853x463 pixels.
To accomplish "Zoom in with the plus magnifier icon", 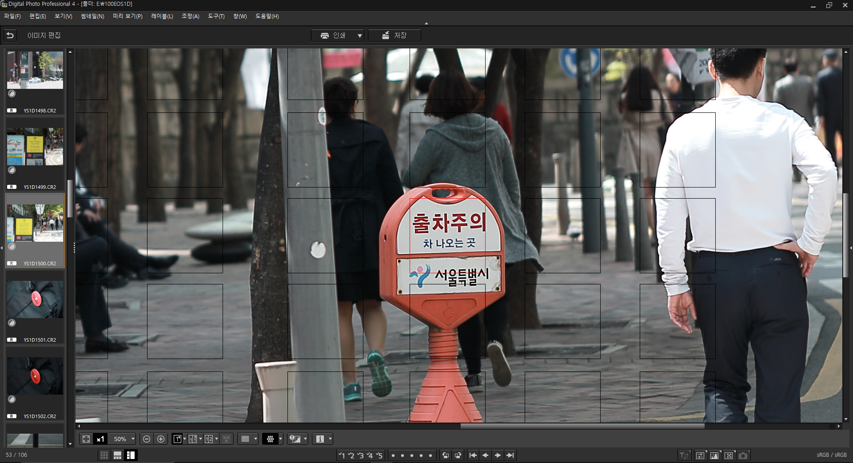I will pyautogui.click(x=161, y=439).
